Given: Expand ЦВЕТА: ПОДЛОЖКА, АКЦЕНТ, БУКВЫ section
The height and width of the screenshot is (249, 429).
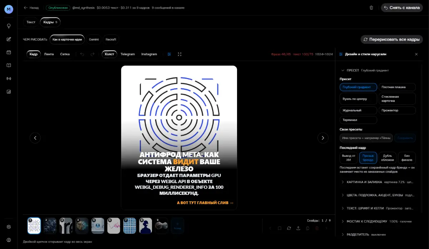Looking at the screenshot, I should (x=378, y=195).
